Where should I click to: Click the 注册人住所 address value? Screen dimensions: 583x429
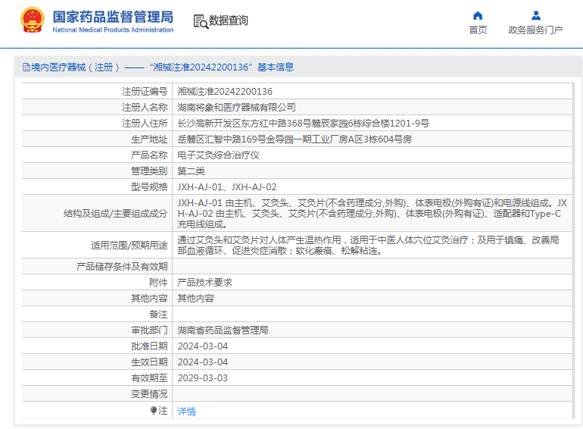click(304, 124)
